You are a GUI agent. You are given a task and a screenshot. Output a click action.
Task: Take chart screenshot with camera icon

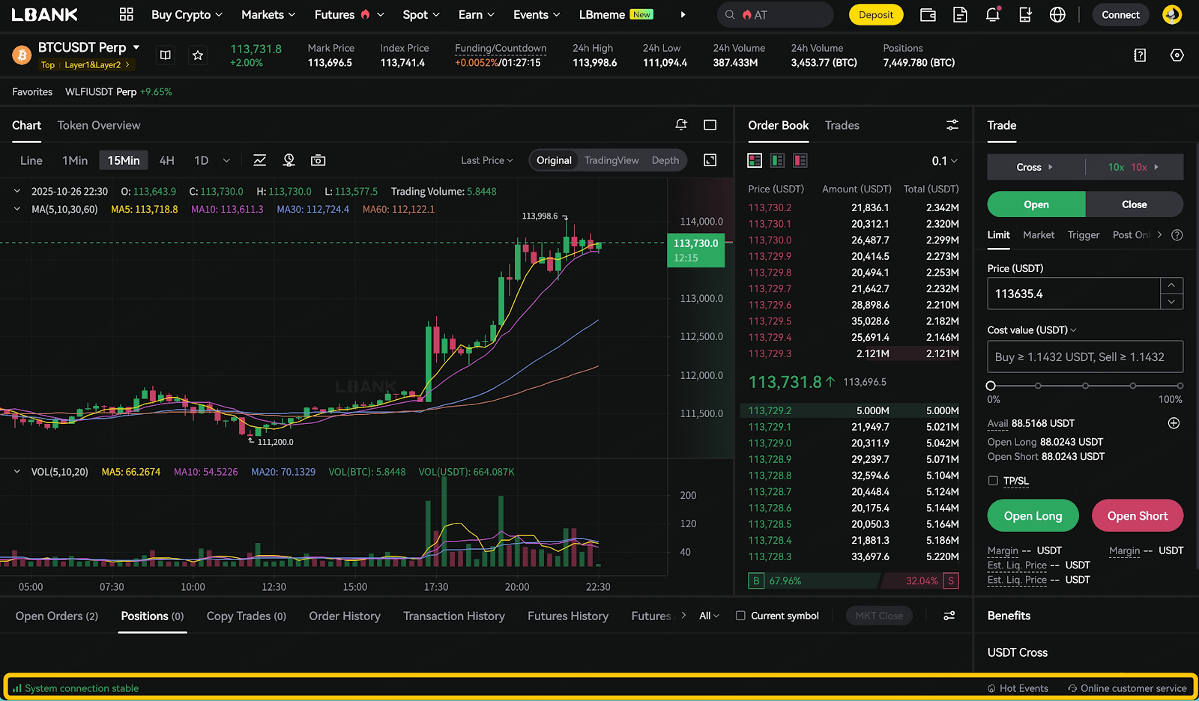click(318, 160)
